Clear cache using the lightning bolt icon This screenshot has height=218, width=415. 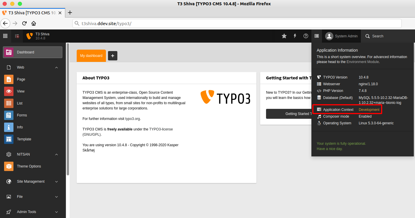click(x=295, y=36)
